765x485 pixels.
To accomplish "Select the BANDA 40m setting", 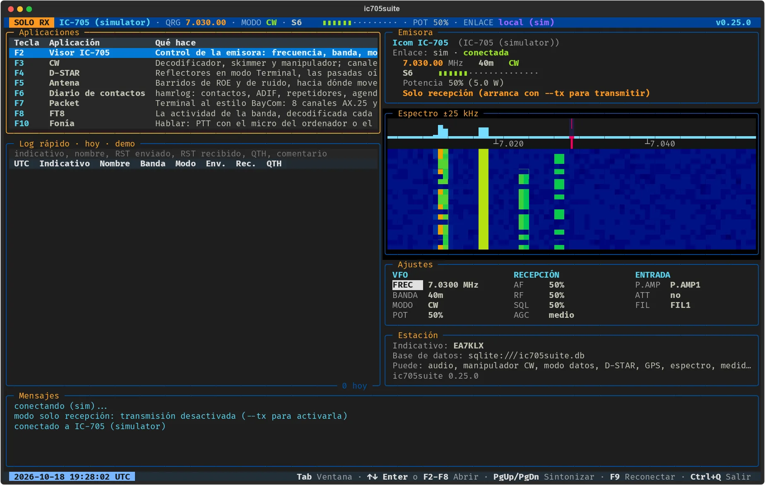I will [x=418, y=295].
